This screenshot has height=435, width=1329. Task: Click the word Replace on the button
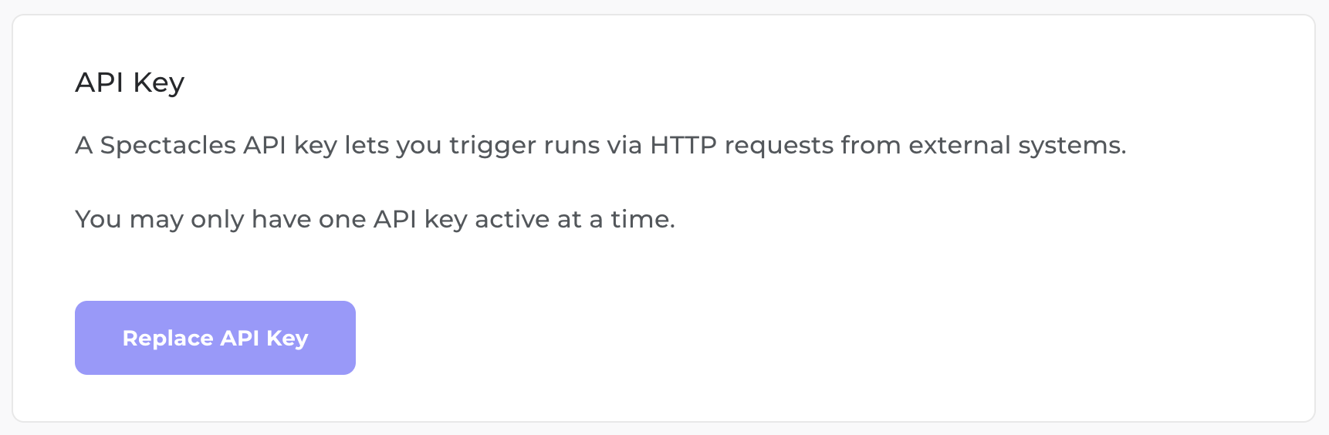click(167, 338)
